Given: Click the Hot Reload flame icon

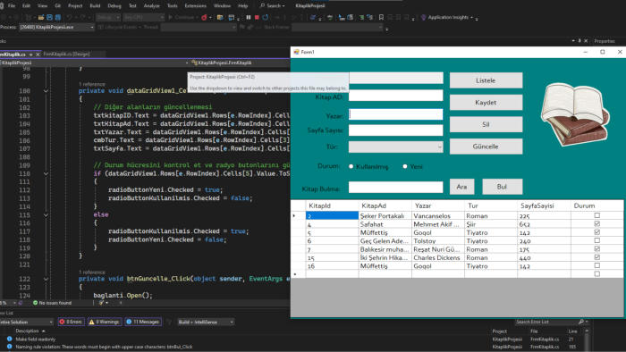Looking at the screenshot, I should click(205, 17).
